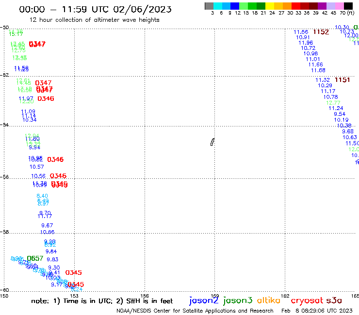
Task: Click the value '11.01'
Action: pyautogui.click(x=313, y=59)
